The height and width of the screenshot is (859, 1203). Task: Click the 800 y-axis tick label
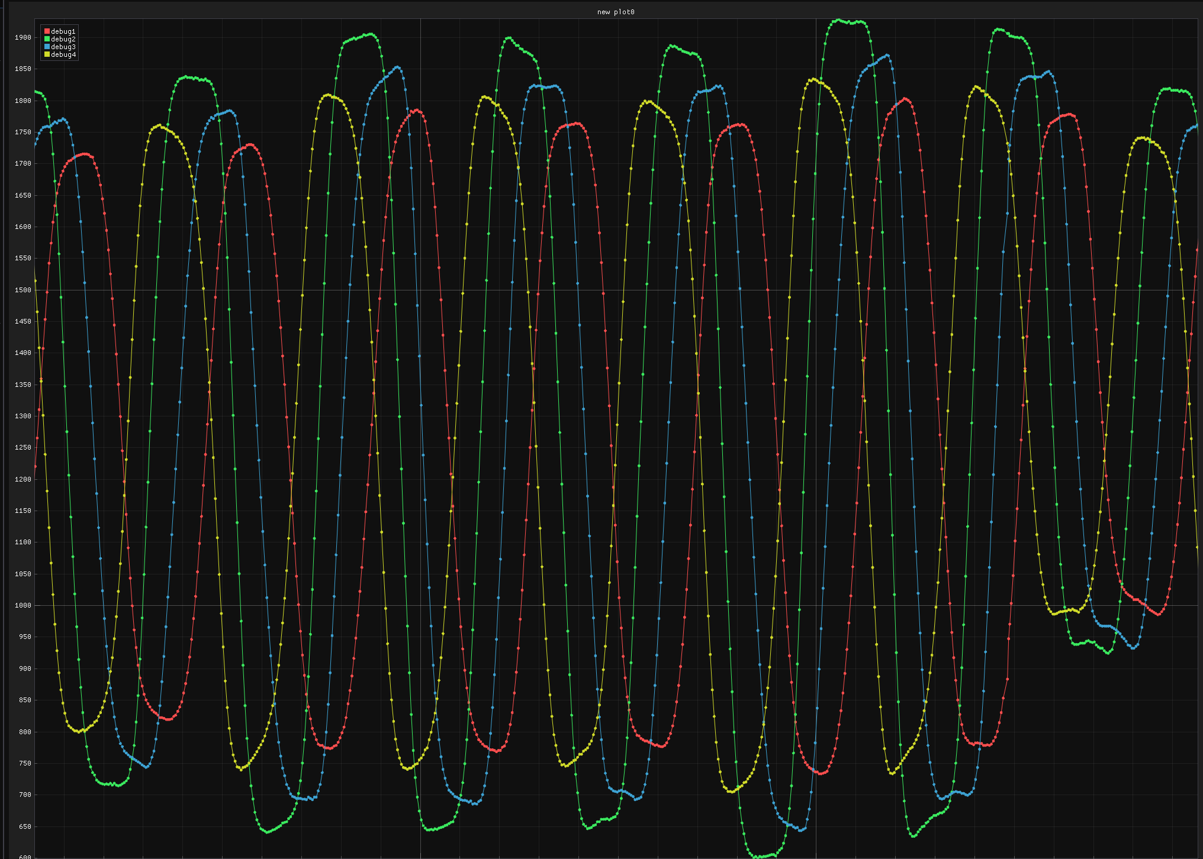[x=25, y=732]
